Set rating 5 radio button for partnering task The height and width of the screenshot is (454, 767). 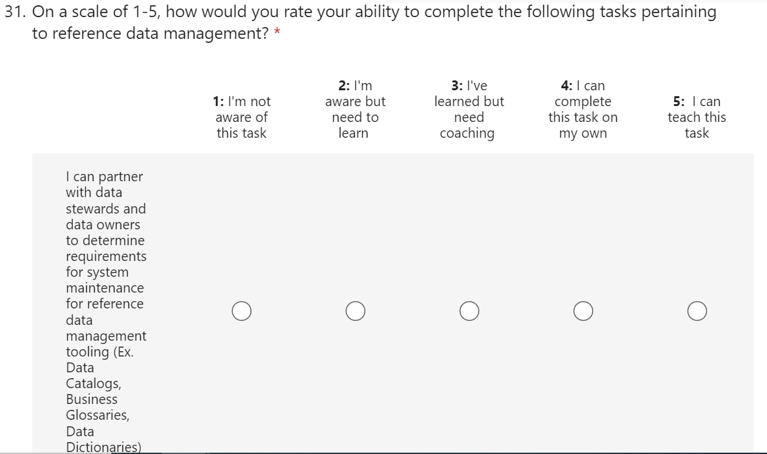[697, 310]
